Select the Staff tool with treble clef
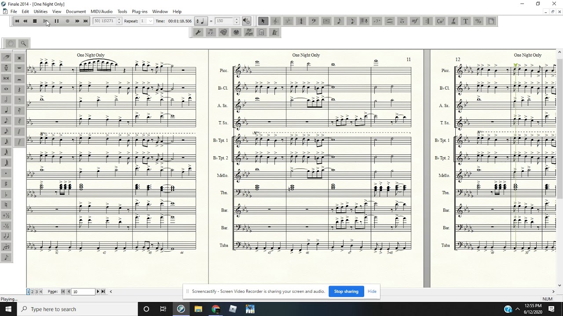This screenshot has width=563, height=316. click(x=275, y=21)
